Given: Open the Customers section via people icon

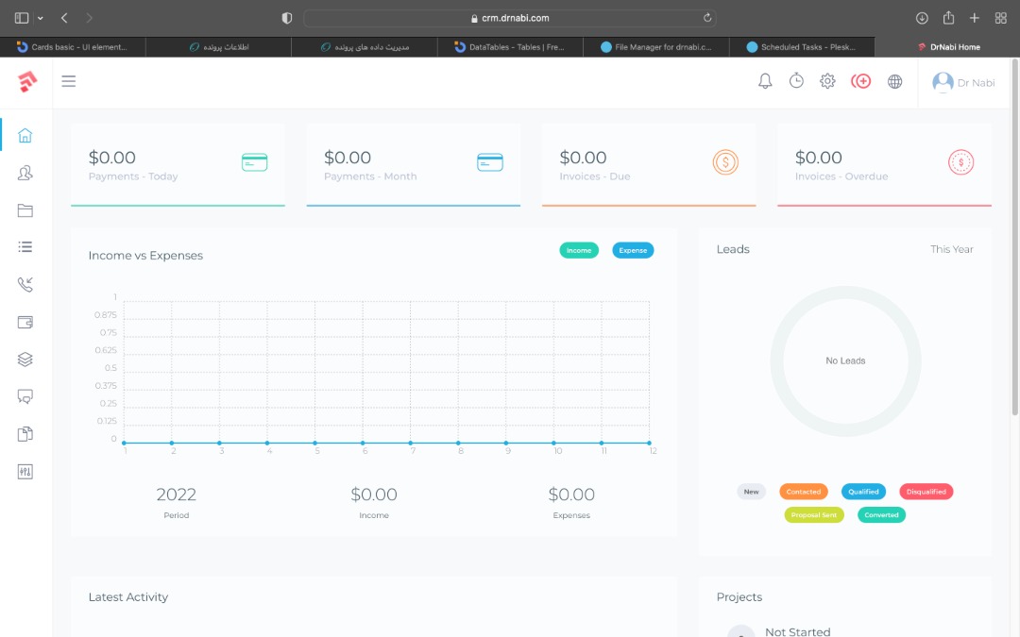Looking at the screenshot, I should (x=25, y=173).
